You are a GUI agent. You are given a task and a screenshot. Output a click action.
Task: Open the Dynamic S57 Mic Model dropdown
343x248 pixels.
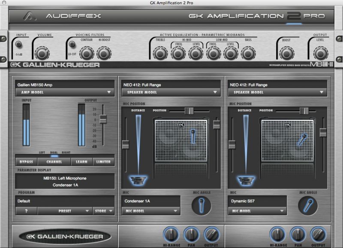[x=257, y=211]
